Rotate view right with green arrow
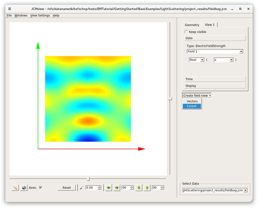Screen dimensions: 258x208 coord(117,188)
